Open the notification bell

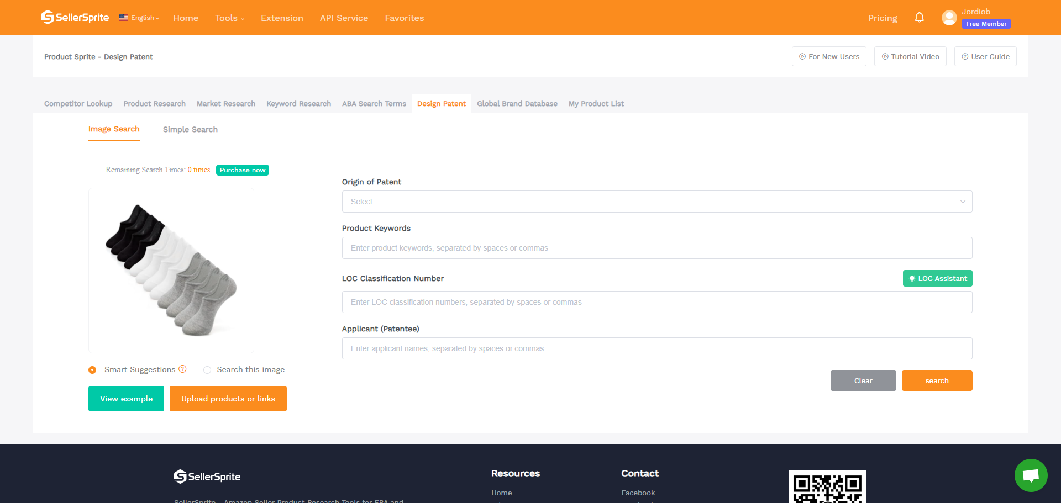pyautogui.click(x=920, y=18)
